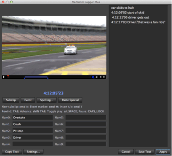
Task: Edit the Num1 field containing Crash
Action: click(x=33, y=124)
